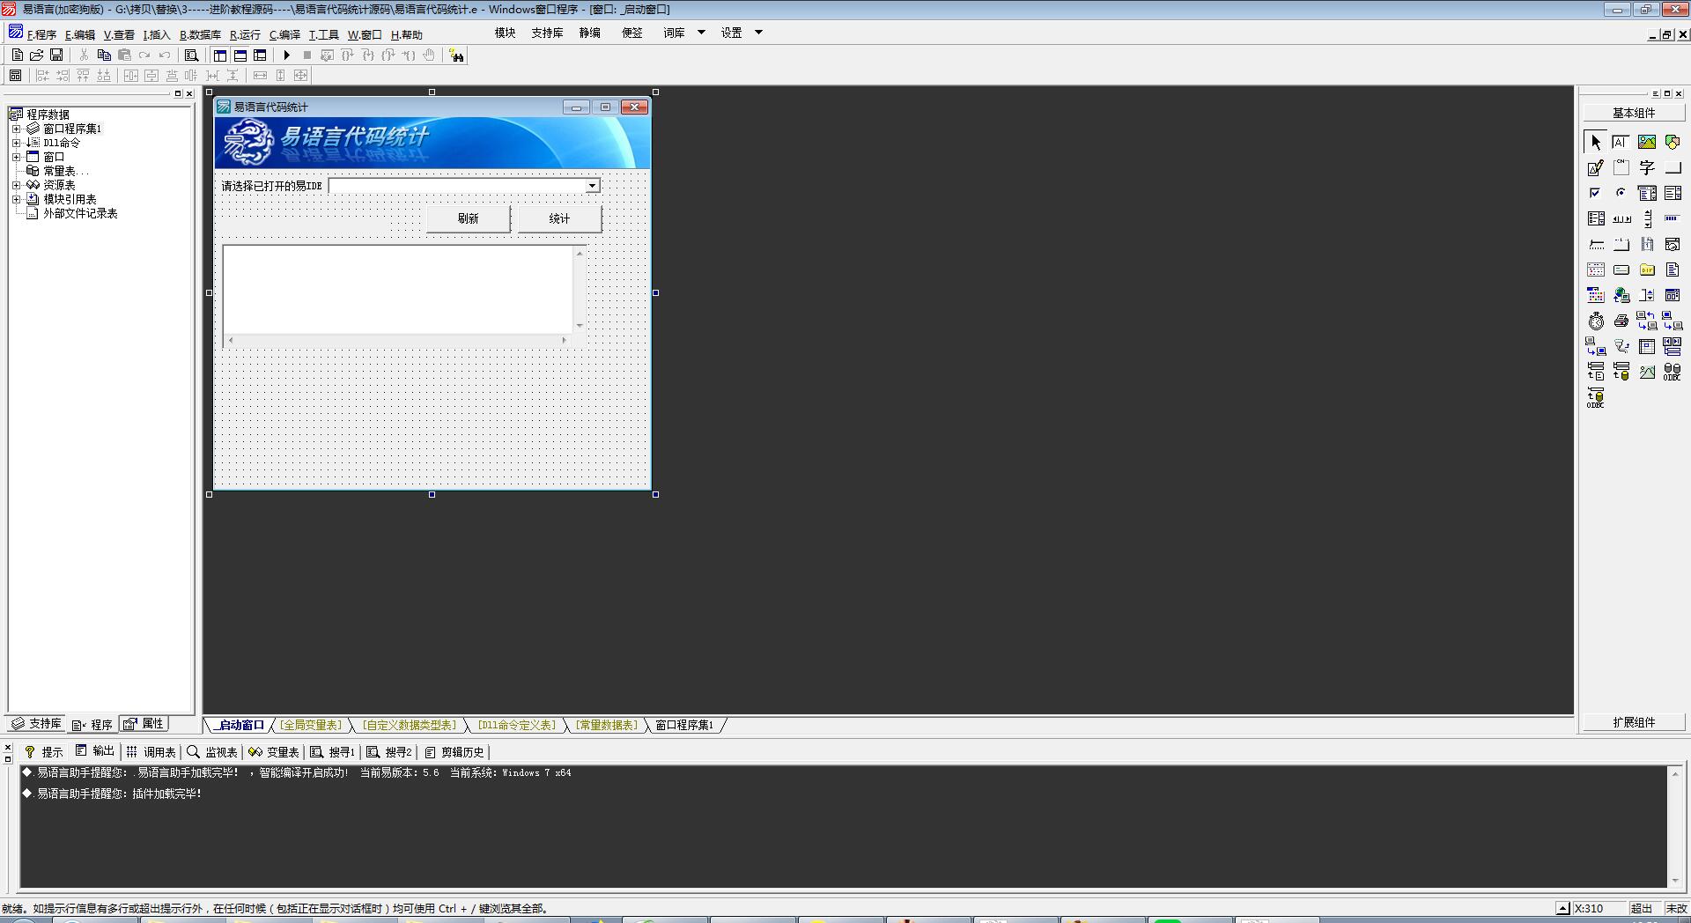Expand the 窗口程序集1 tree node

[x=16, y=129]
